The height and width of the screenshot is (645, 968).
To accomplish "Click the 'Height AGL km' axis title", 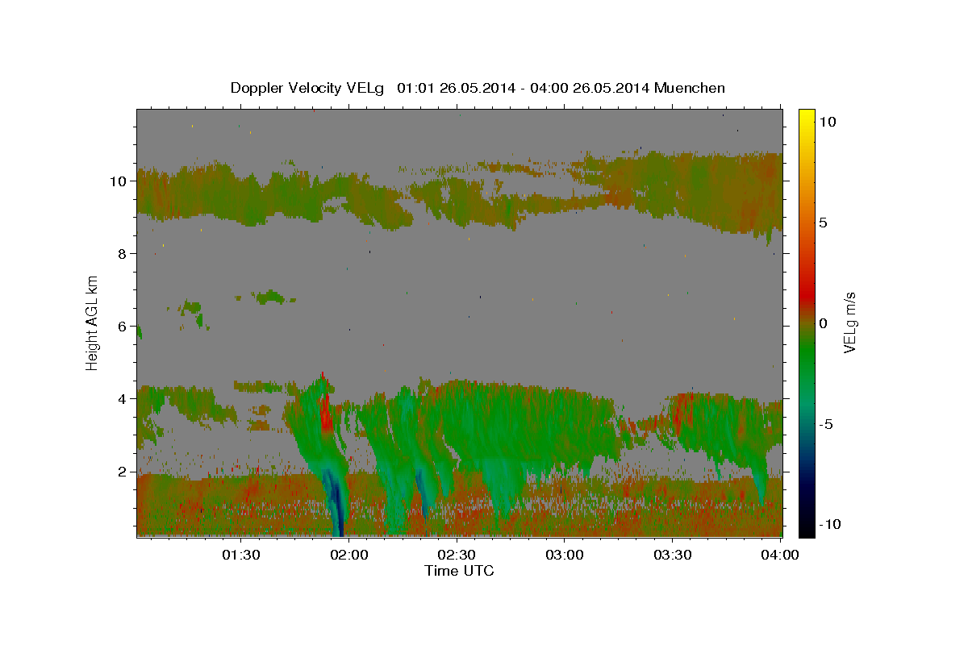I will pos(93,322).
